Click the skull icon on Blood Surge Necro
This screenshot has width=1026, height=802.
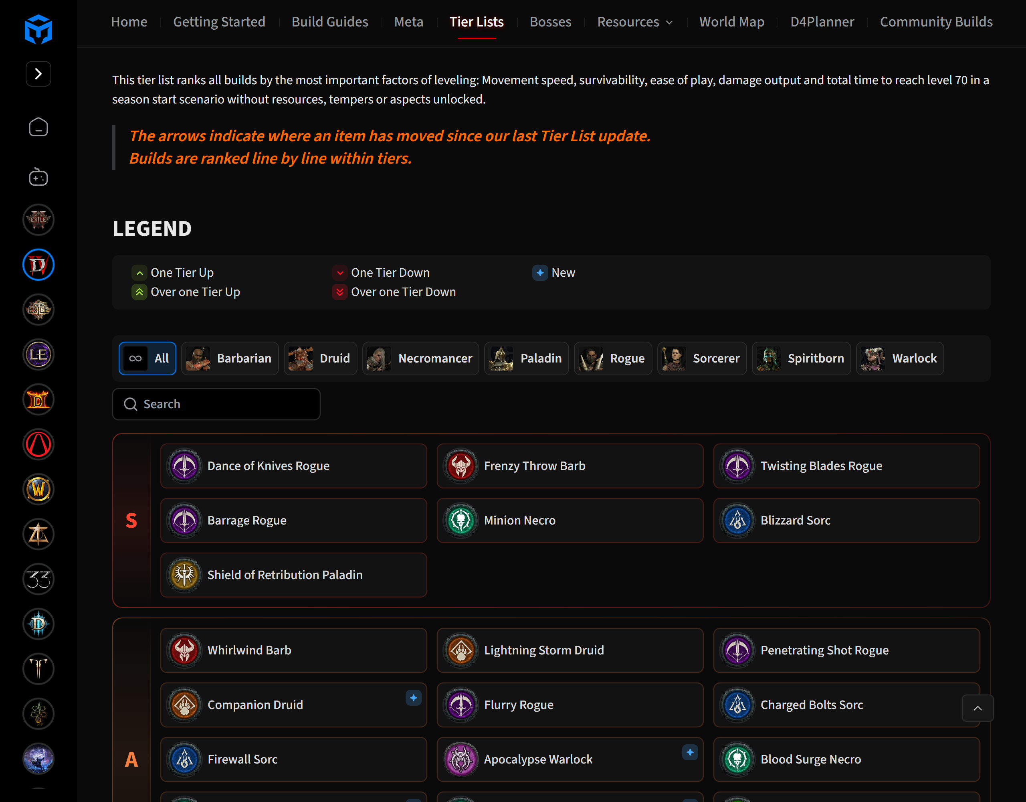point(737,759)
